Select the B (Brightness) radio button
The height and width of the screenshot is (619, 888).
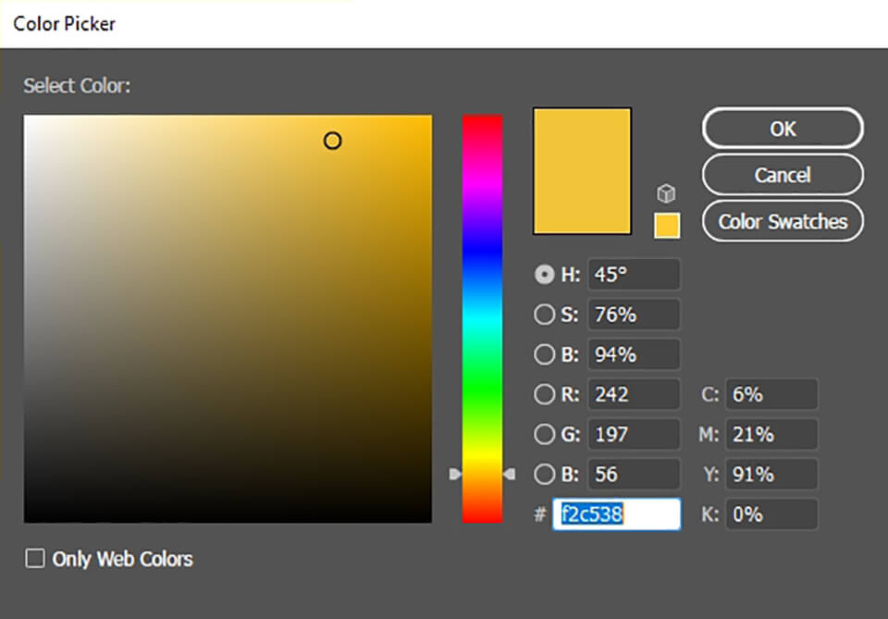pos(546,354)
